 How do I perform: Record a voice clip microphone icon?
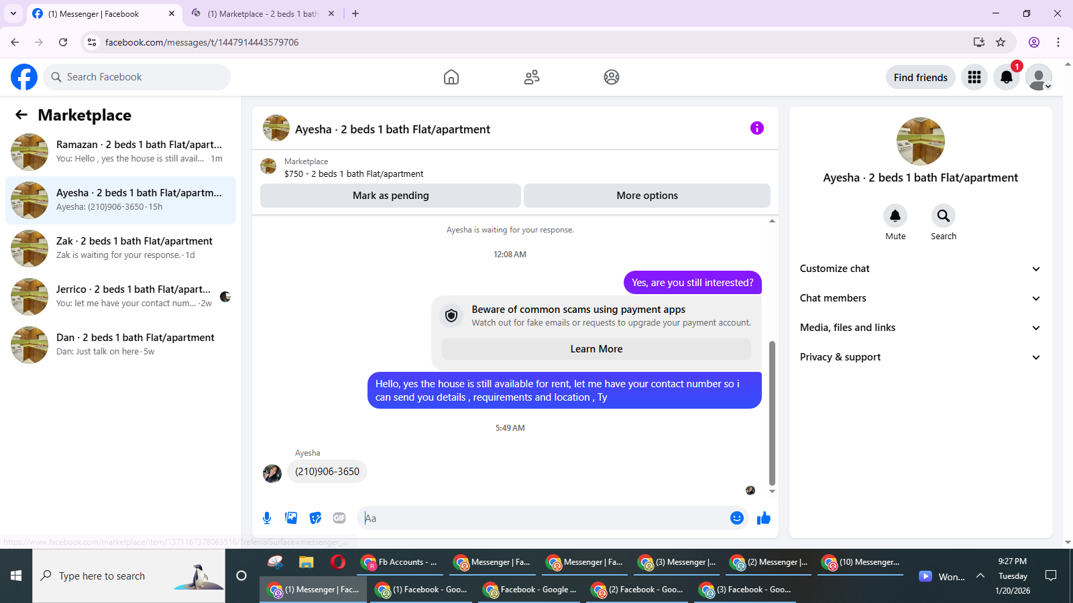click(267, 518)
